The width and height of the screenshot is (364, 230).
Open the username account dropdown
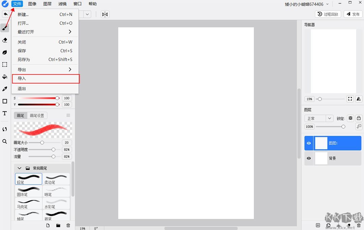click(327, 4)
